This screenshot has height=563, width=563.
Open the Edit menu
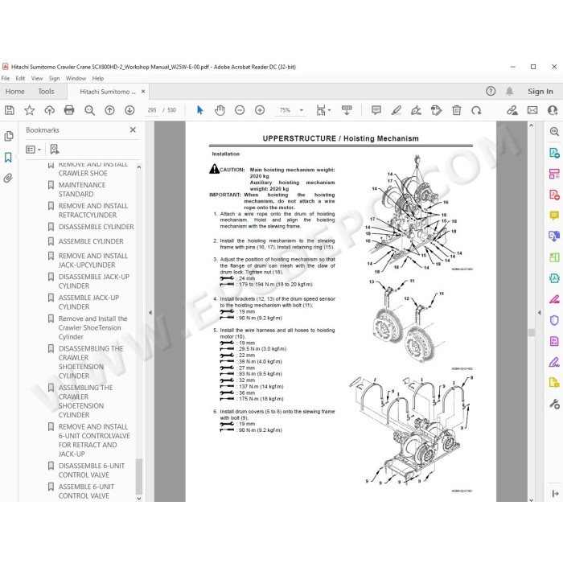[x=20, y=78]
